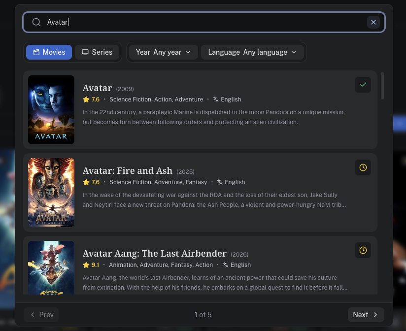Focus the Avatar search input field

(204, 22)
